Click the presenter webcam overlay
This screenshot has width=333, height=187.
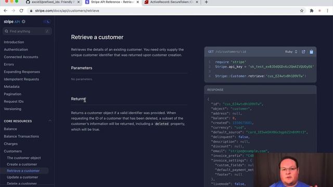(x=293, y=170)
